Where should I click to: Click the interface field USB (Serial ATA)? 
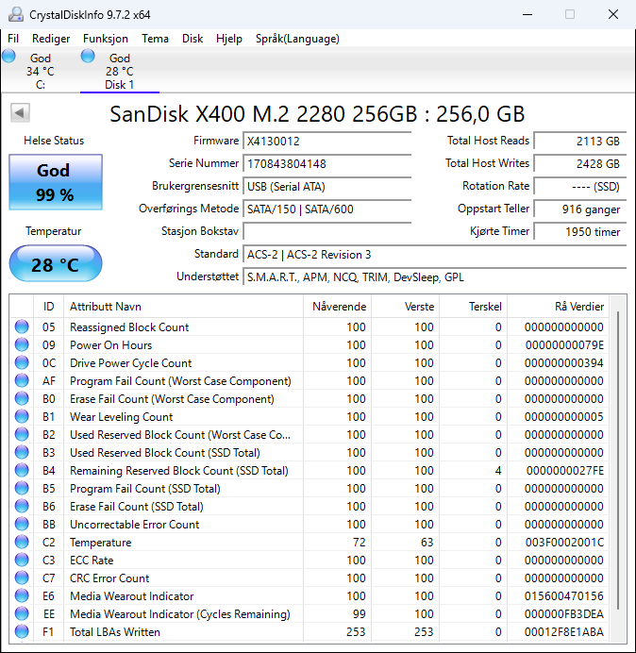coord(327,186)
